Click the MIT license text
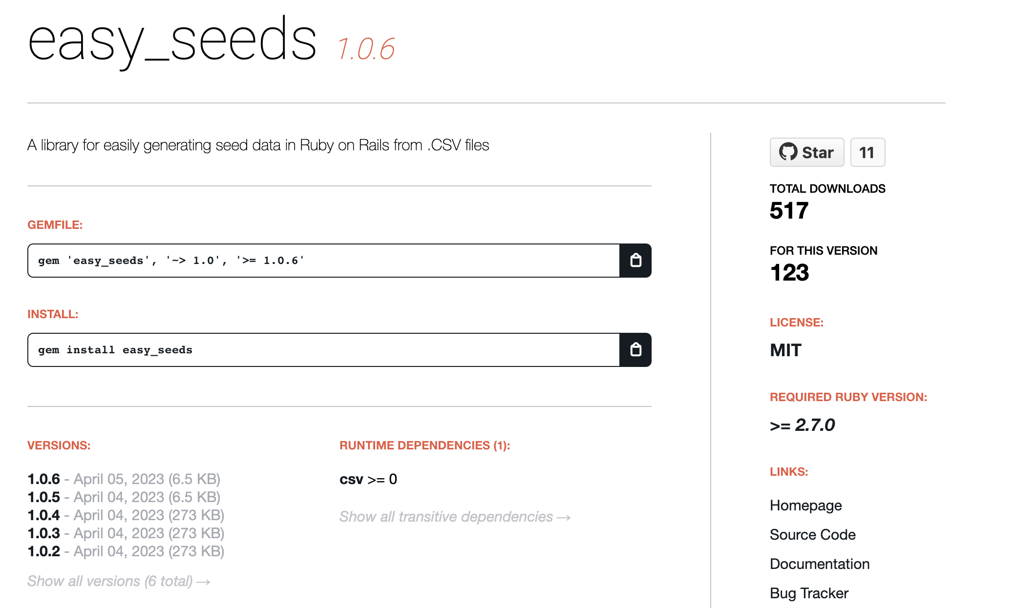The image size is (1016, 608). [785, 350]
